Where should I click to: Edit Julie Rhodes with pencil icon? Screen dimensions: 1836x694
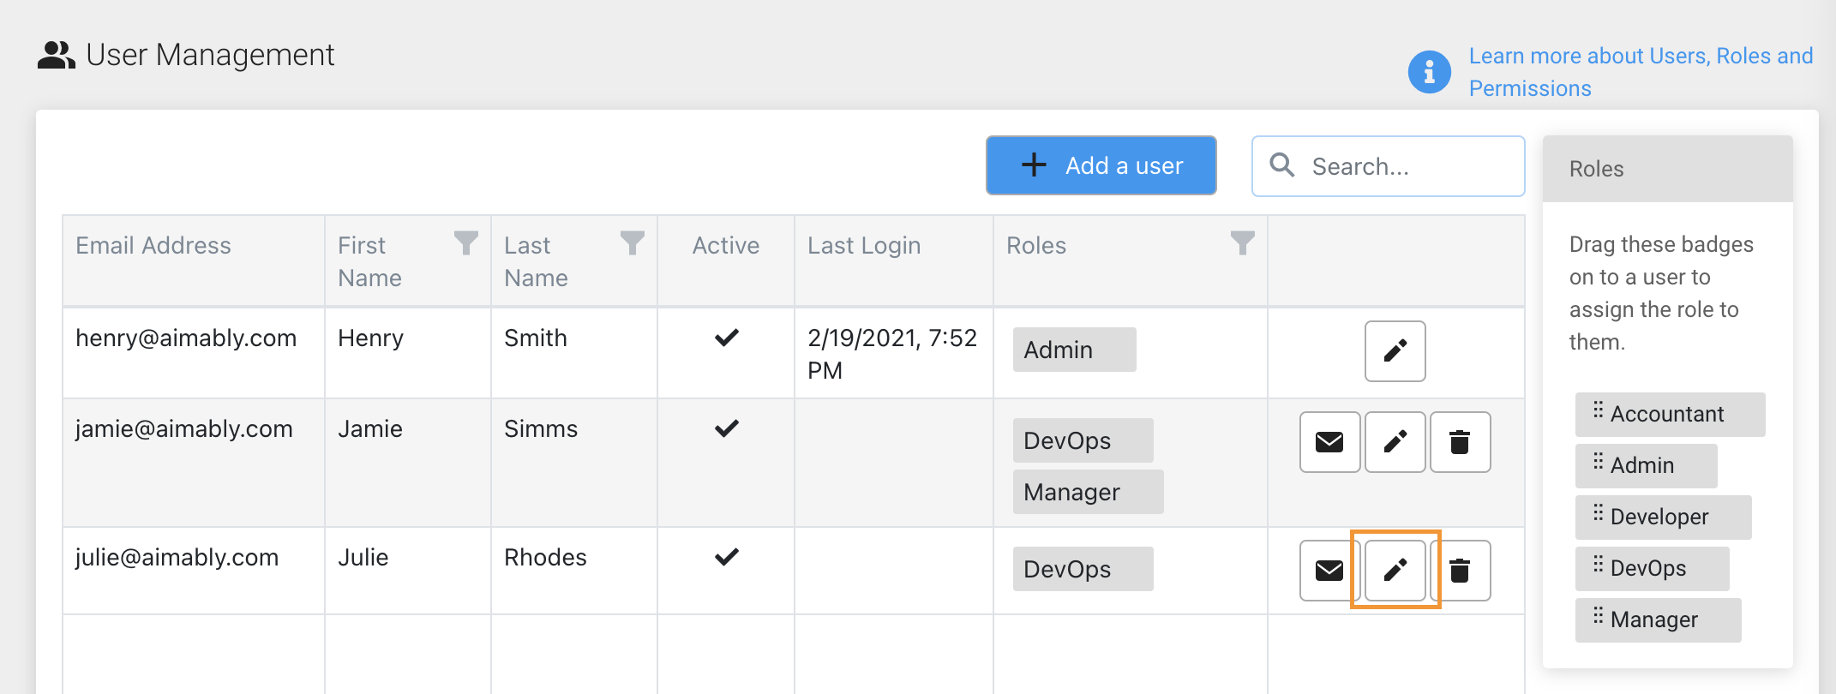[x=1395, y=570]
